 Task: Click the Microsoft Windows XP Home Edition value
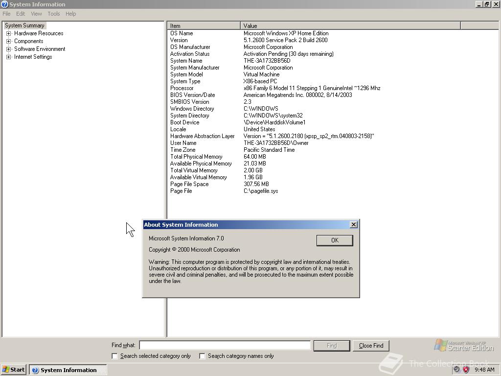[x=286, y=33]
